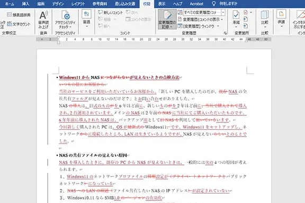Jump to the previous change
The width and height of the screenshot is (305, 203).
[x=246, y=19]
